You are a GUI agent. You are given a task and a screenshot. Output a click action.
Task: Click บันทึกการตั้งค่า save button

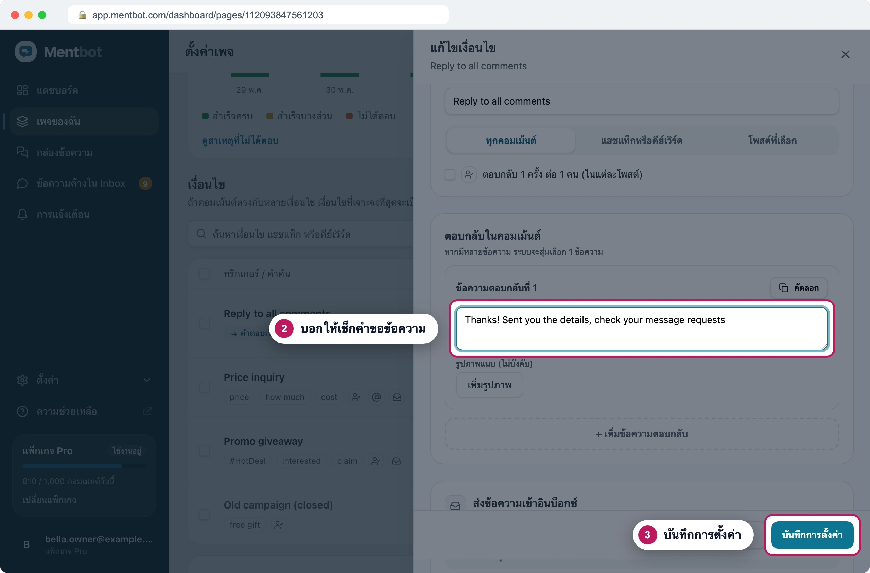pyautogui.click(x=812, y=535)
